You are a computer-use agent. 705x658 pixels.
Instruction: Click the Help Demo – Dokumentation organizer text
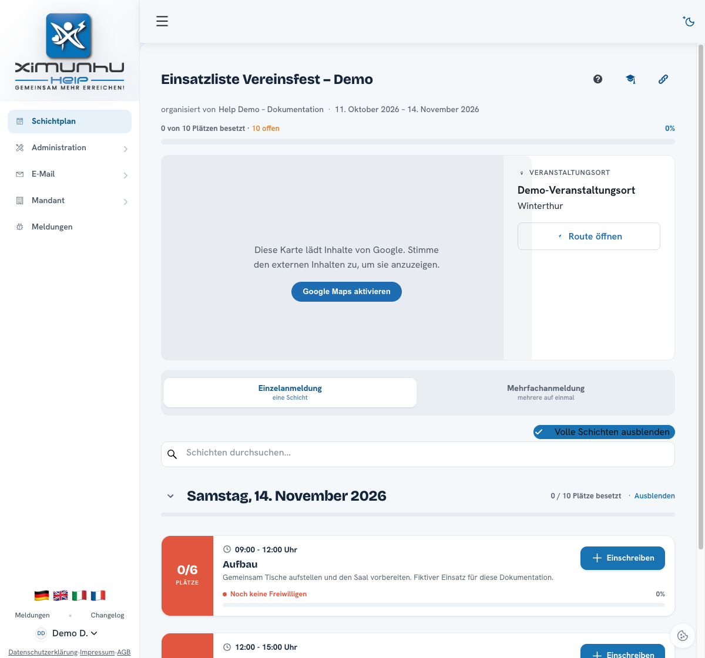point(271,109)
